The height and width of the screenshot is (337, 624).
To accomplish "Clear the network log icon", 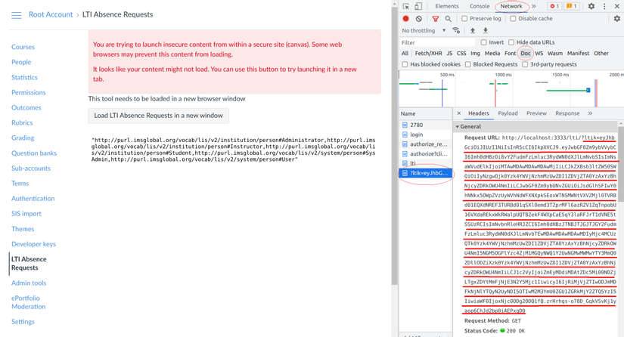I will [x=419, y=19].
